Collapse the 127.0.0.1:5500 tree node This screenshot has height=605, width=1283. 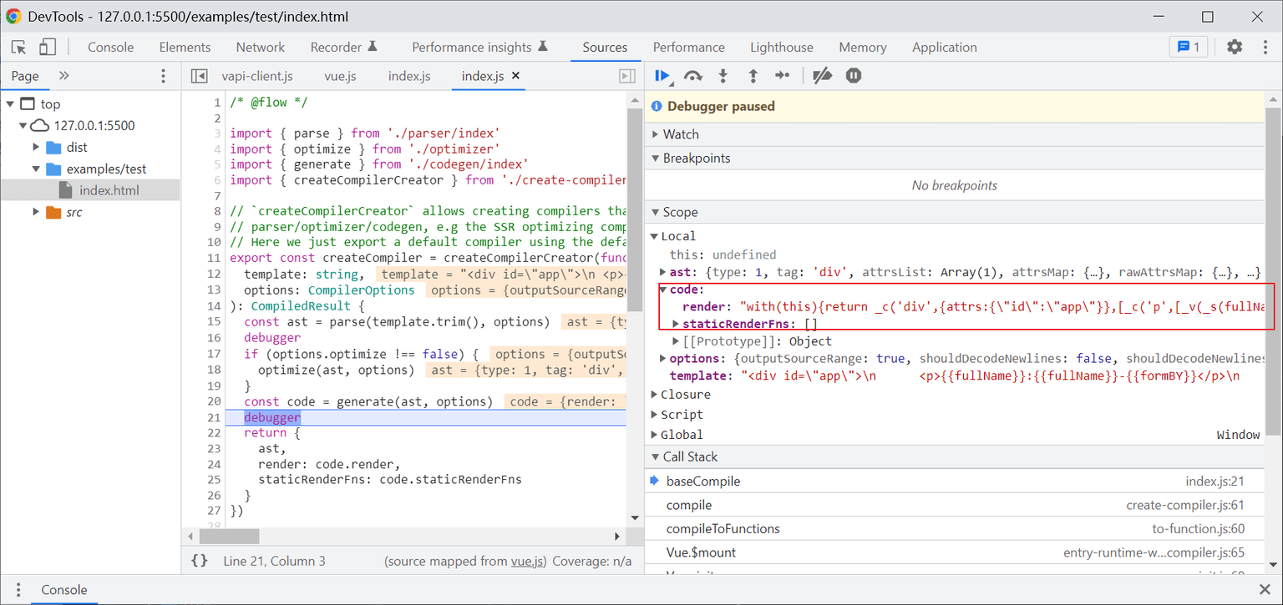[23, 126]
